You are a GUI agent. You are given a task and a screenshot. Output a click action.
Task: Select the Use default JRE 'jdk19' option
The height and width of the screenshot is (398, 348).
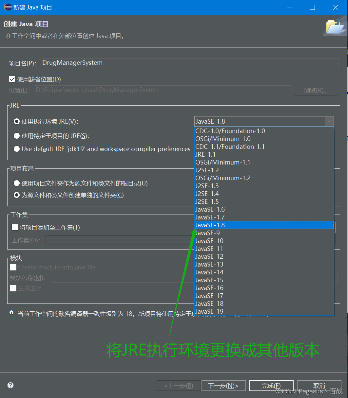click(x=16, y=149)
